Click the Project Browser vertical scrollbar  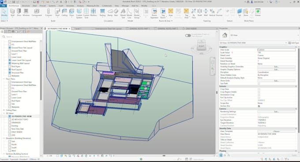pos(41,75)
